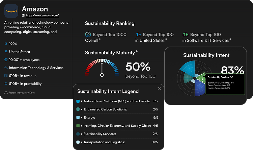The height and width of the screenshot is (150, 253).
Task: Click the flag icon next to 1994
Action: [6, 44]
